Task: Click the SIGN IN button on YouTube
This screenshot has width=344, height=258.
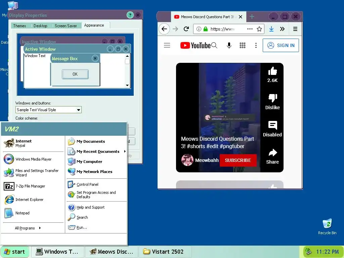Action: tap(281, 45)
